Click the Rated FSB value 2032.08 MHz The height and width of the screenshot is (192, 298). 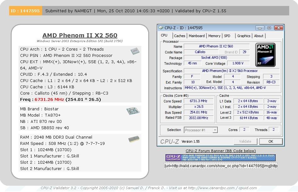(199, 118)
